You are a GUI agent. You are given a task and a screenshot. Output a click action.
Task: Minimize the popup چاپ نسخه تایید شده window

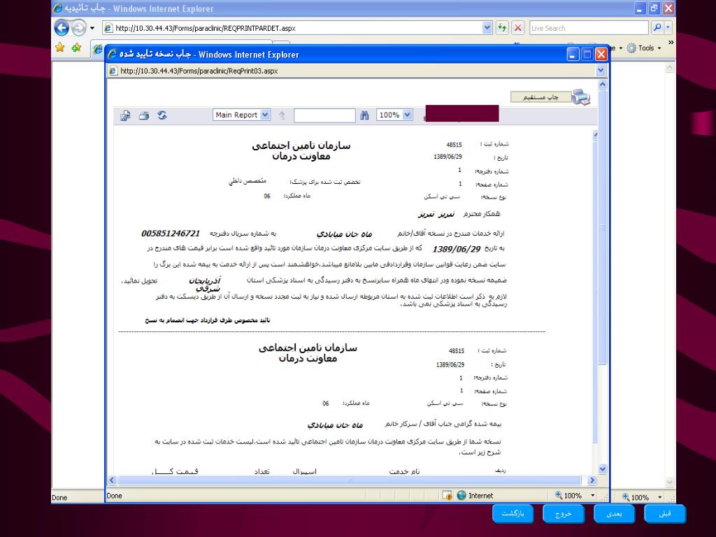click(573, 55)
